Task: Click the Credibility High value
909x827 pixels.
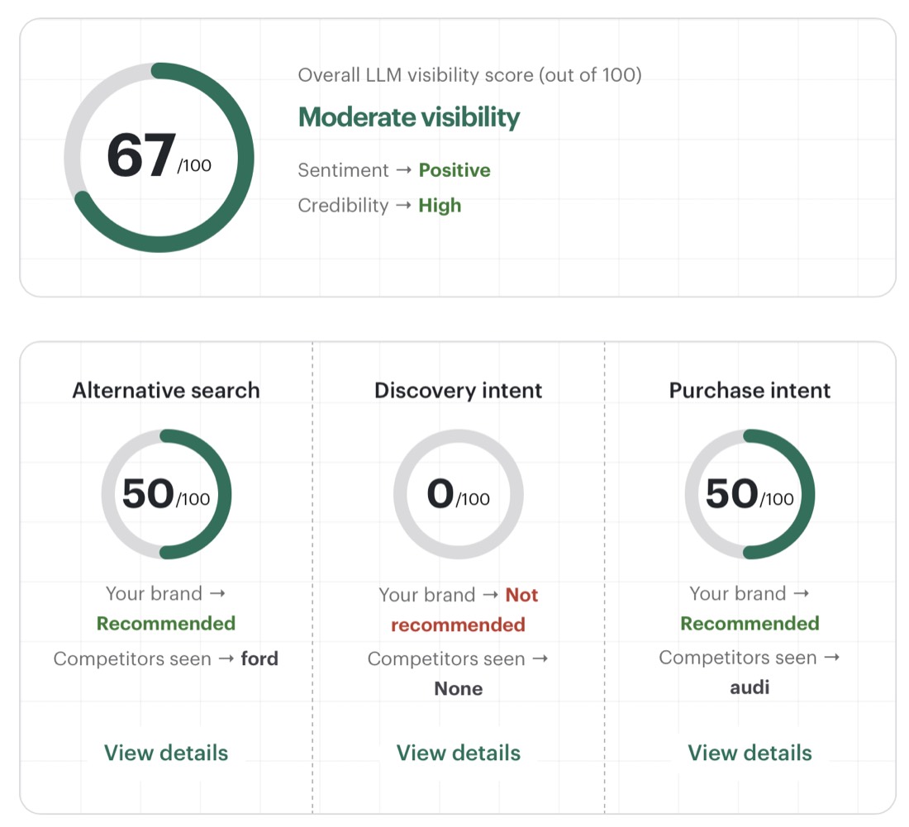Action: [x=440, y=205]
